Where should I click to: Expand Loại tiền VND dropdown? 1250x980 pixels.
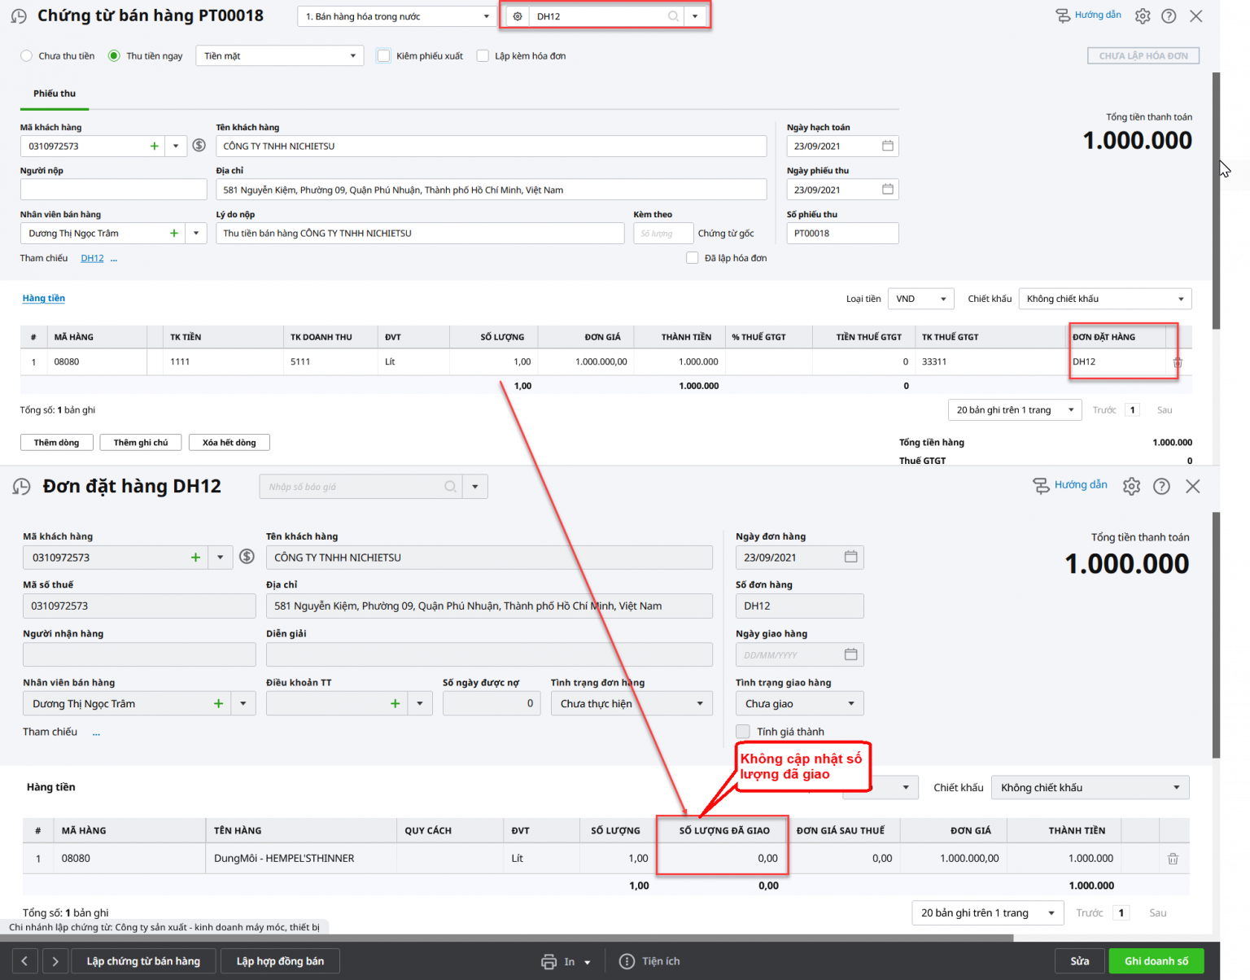(x=920, y=299)
